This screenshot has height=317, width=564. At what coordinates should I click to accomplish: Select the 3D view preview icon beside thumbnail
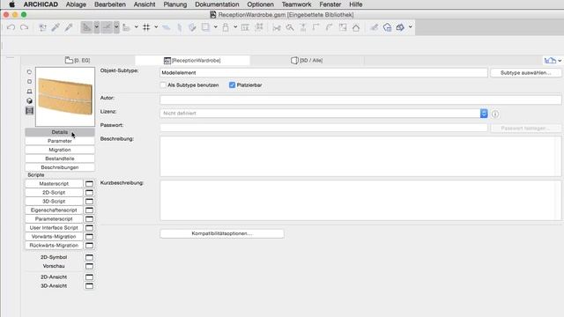pyautogui.click(x=29, y=101)
